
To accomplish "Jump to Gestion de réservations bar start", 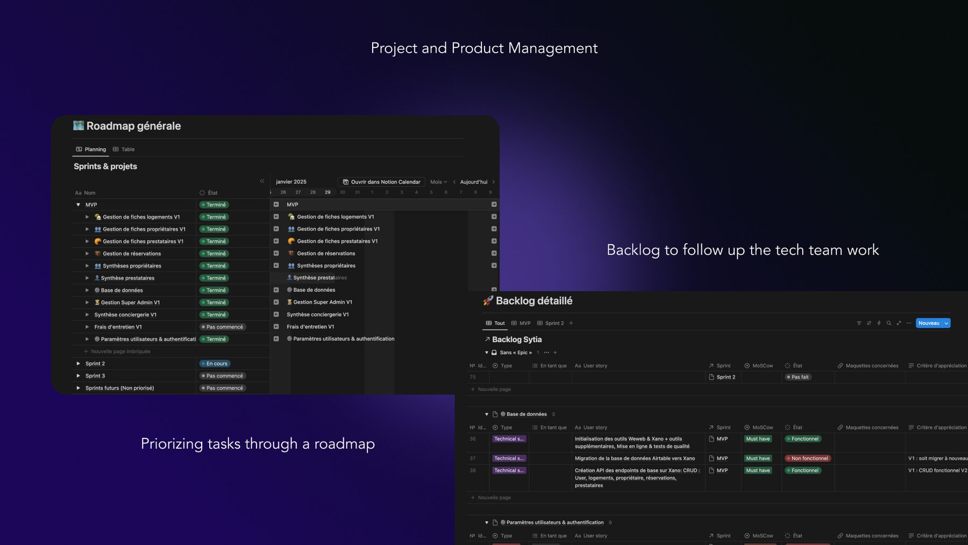I will point(276,253).
